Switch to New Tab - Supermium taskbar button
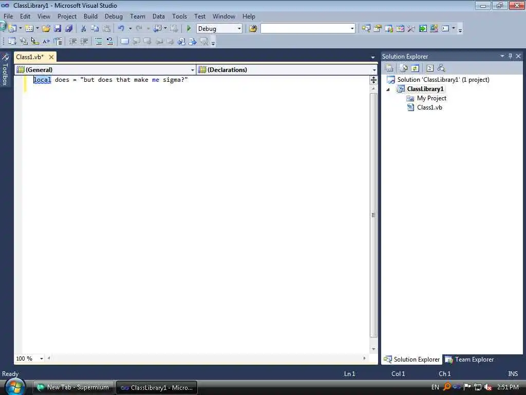The height and width of the screenshot is (395, 526). (73, 387)
